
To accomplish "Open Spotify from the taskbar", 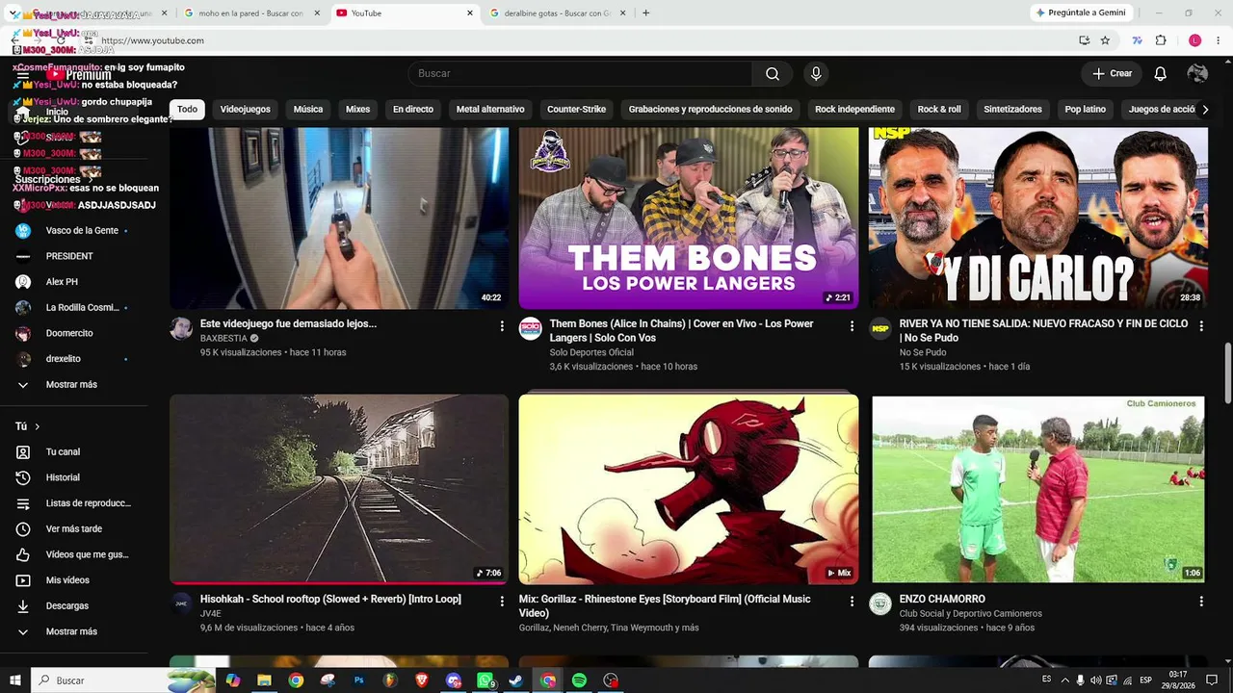I will [579, 680].
